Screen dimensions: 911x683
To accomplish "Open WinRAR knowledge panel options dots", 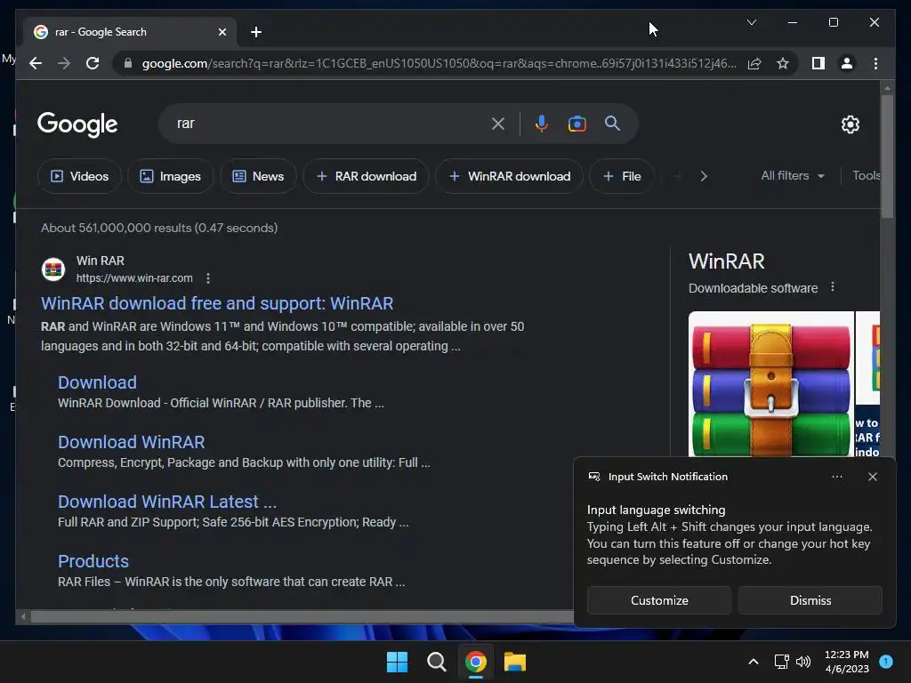I will click(x=833, y=287).
